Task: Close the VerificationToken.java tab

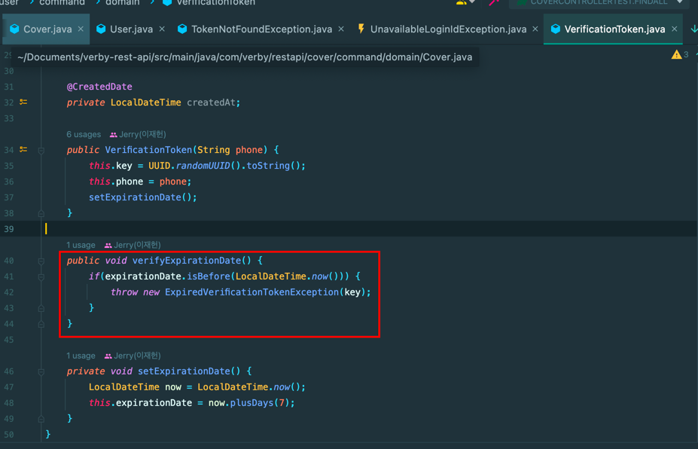Action: tap(675, 29)
